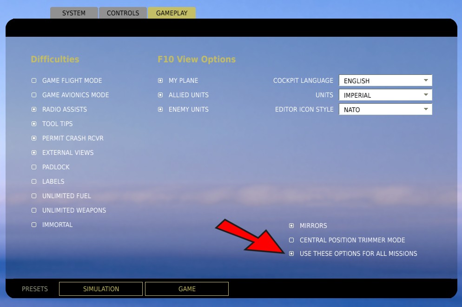Check the Unlimited Weapons option
Screen dimensions: 462x307
click(x=34, y=211)
